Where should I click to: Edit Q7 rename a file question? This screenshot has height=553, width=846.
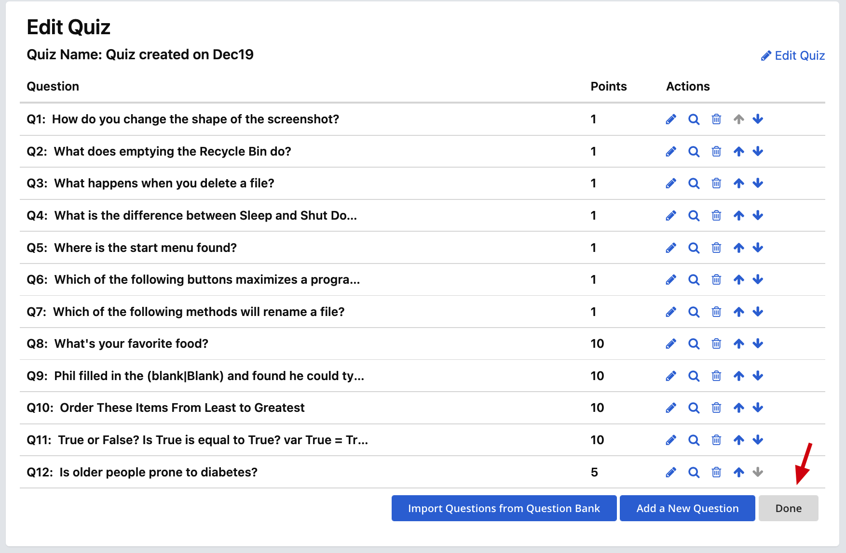[x=671, y=312]
